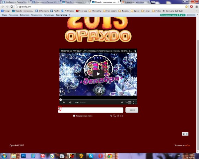Go forward with browser forward arrow
Image resolution: width=199 pixels, height=159 pixels.
point(7,7)
